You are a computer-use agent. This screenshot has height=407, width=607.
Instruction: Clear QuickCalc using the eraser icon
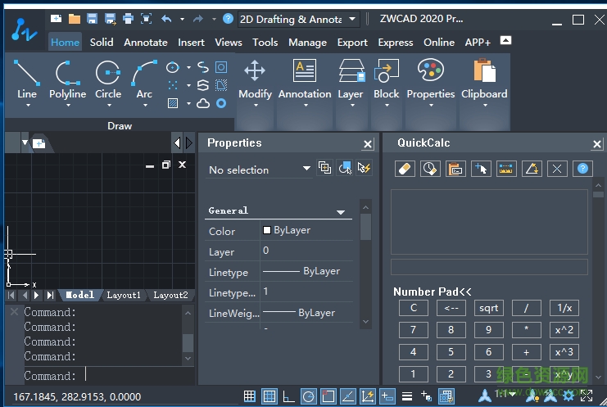point(405,169)
